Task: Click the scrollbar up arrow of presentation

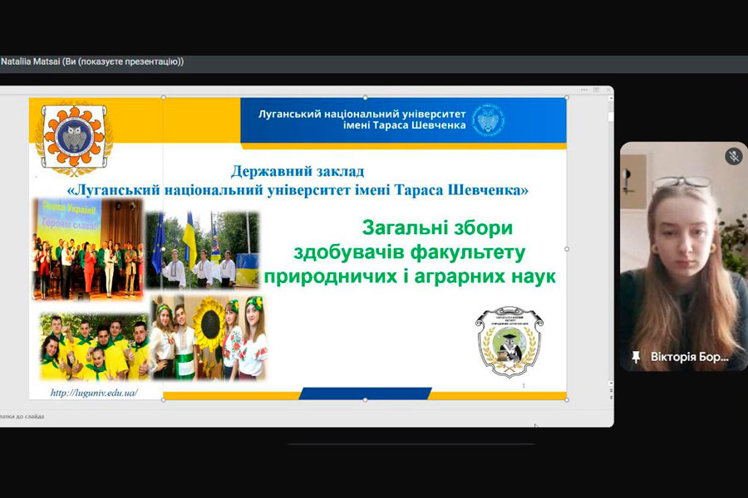Action: click(609, 99)
